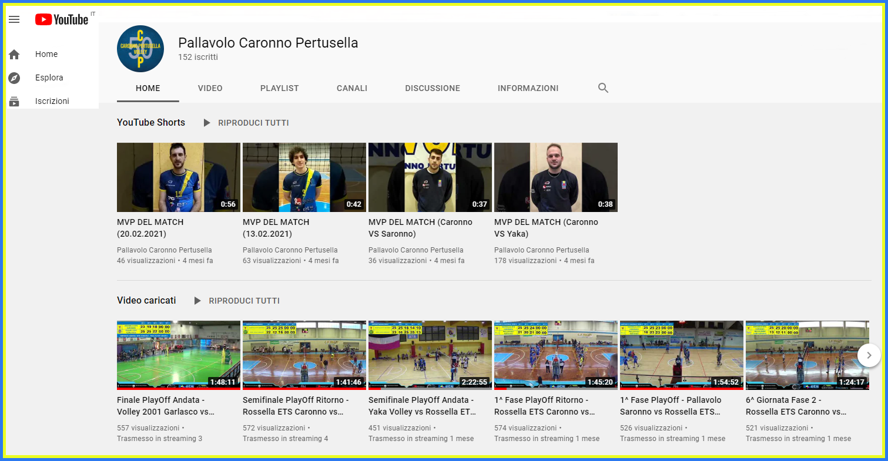
Task: Open title 1^ Fase PlayOff - Pallavolo Saronno
Action: 671,406
